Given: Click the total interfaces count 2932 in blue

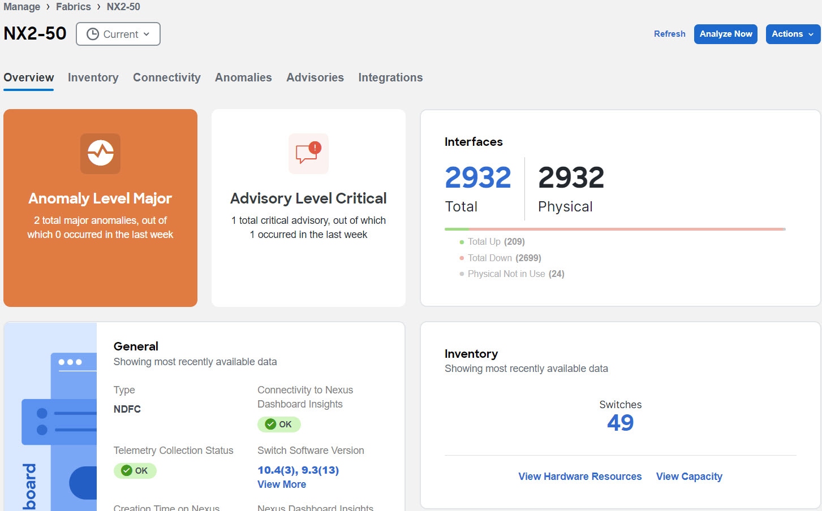Looking at the screenshot, I should pyautogui.click(x=478, y=177).
